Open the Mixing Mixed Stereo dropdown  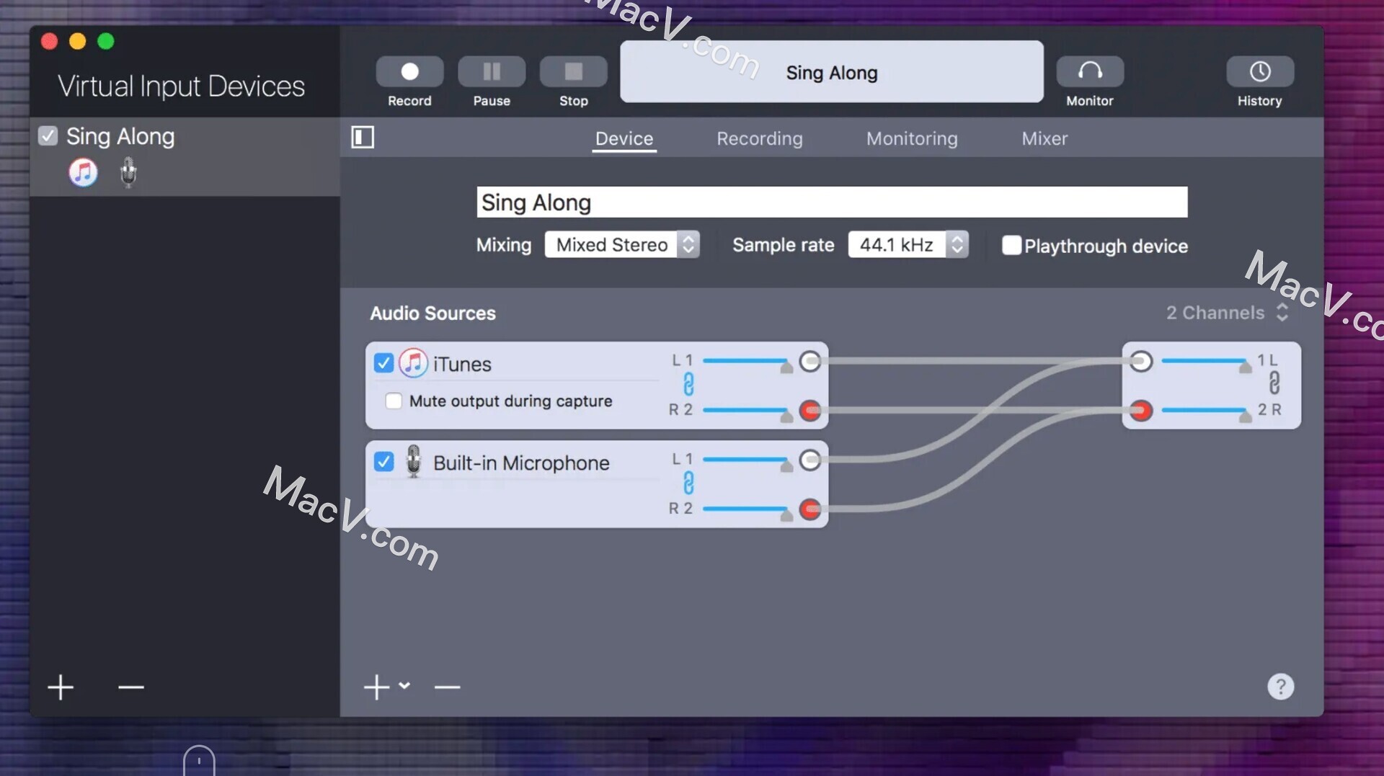[x=621, y=244]
